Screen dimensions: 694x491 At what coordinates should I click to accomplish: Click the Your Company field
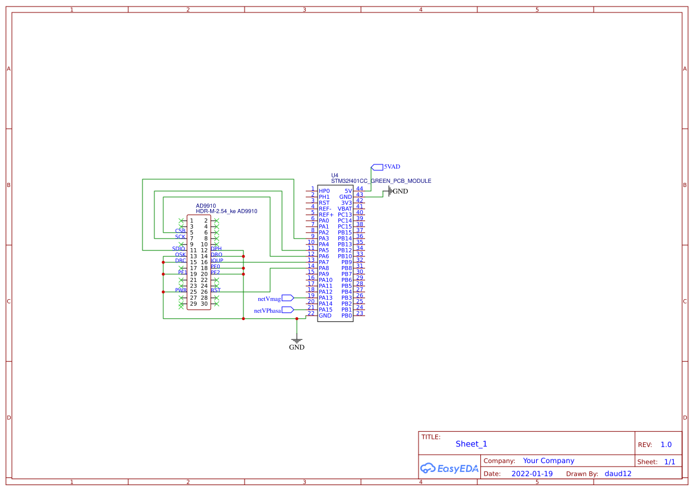pyautogui.click(x=549, y=460)
